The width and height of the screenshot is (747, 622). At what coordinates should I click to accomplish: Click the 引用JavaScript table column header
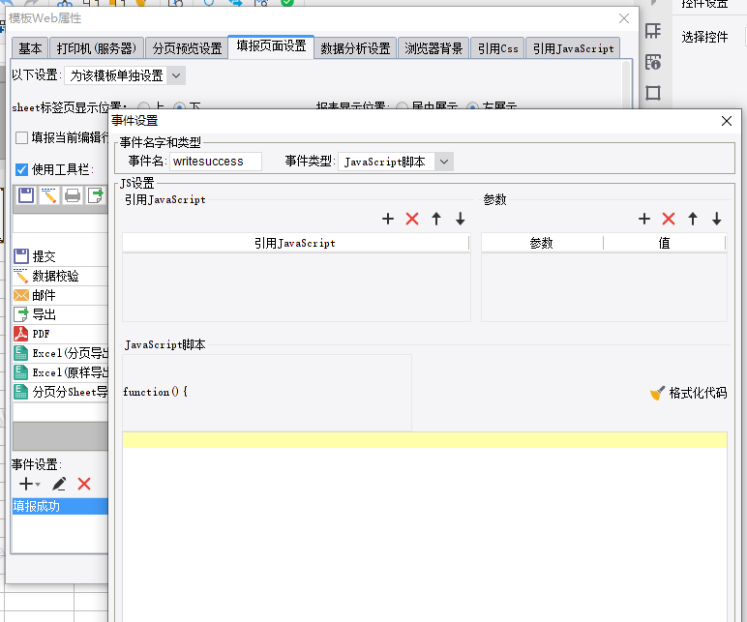pos(295,243)
